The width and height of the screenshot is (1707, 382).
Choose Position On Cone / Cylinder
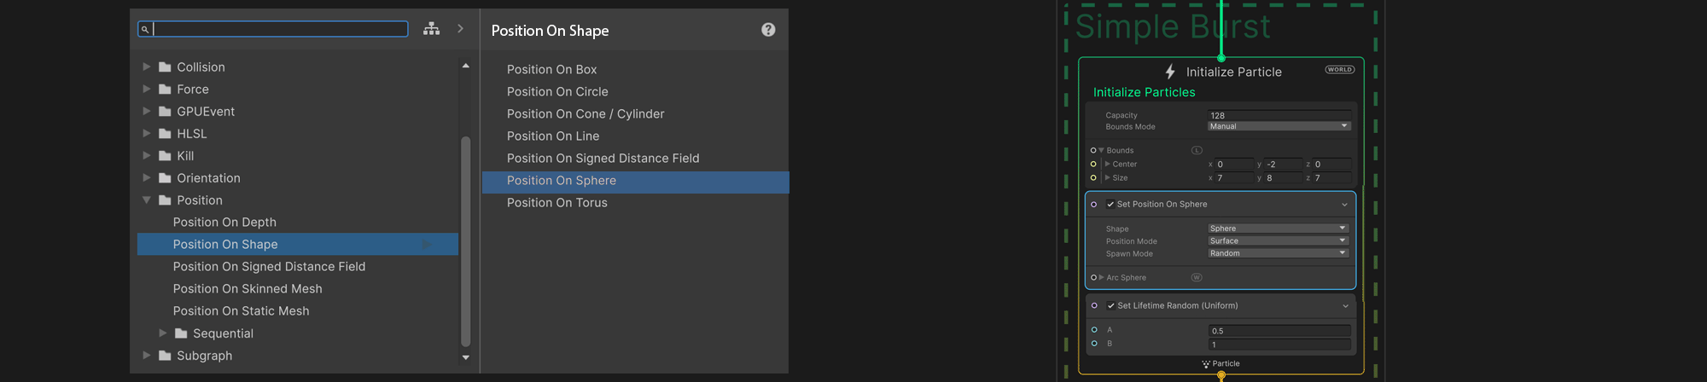pyautogui.click(x=586, y=114)
